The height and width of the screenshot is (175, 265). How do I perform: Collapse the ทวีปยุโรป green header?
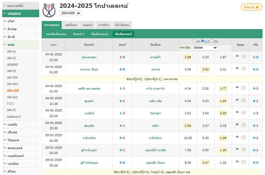[21, 13]
